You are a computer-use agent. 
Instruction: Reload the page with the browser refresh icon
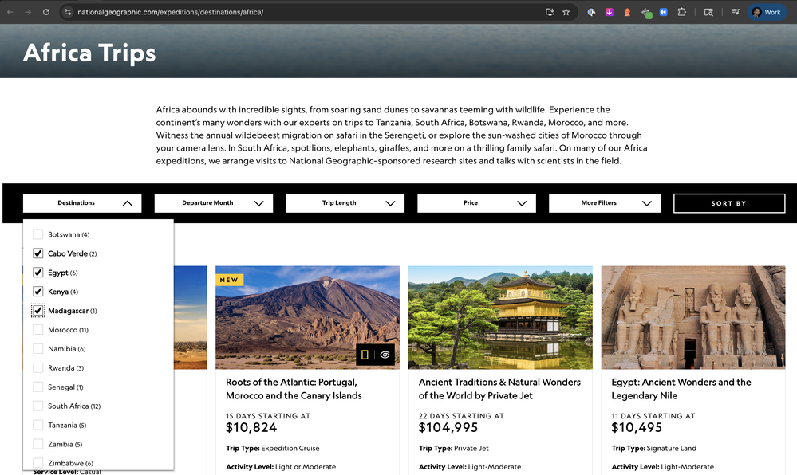(46, 12)
